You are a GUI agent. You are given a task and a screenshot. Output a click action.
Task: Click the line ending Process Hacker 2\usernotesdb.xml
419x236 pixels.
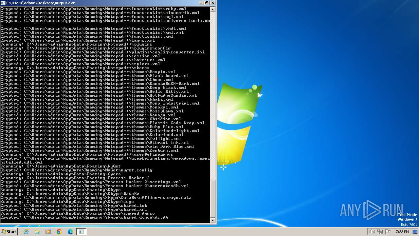coord(95,186)
